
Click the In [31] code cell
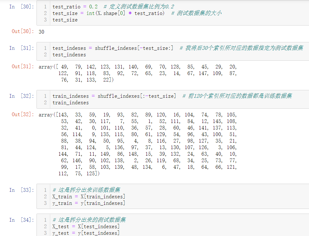click(173, 51)
